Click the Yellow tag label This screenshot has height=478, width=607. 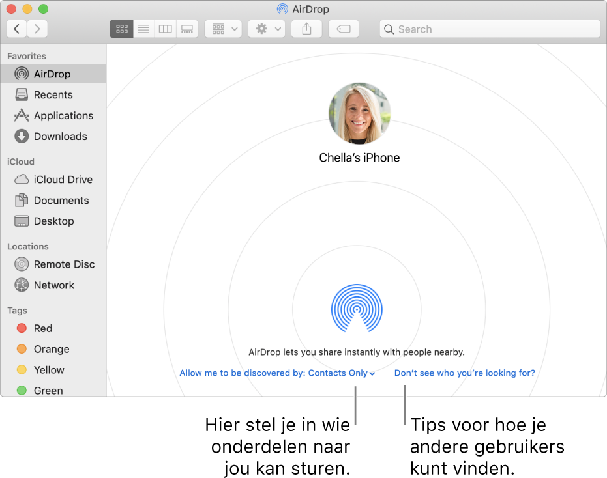pos(49,370)
